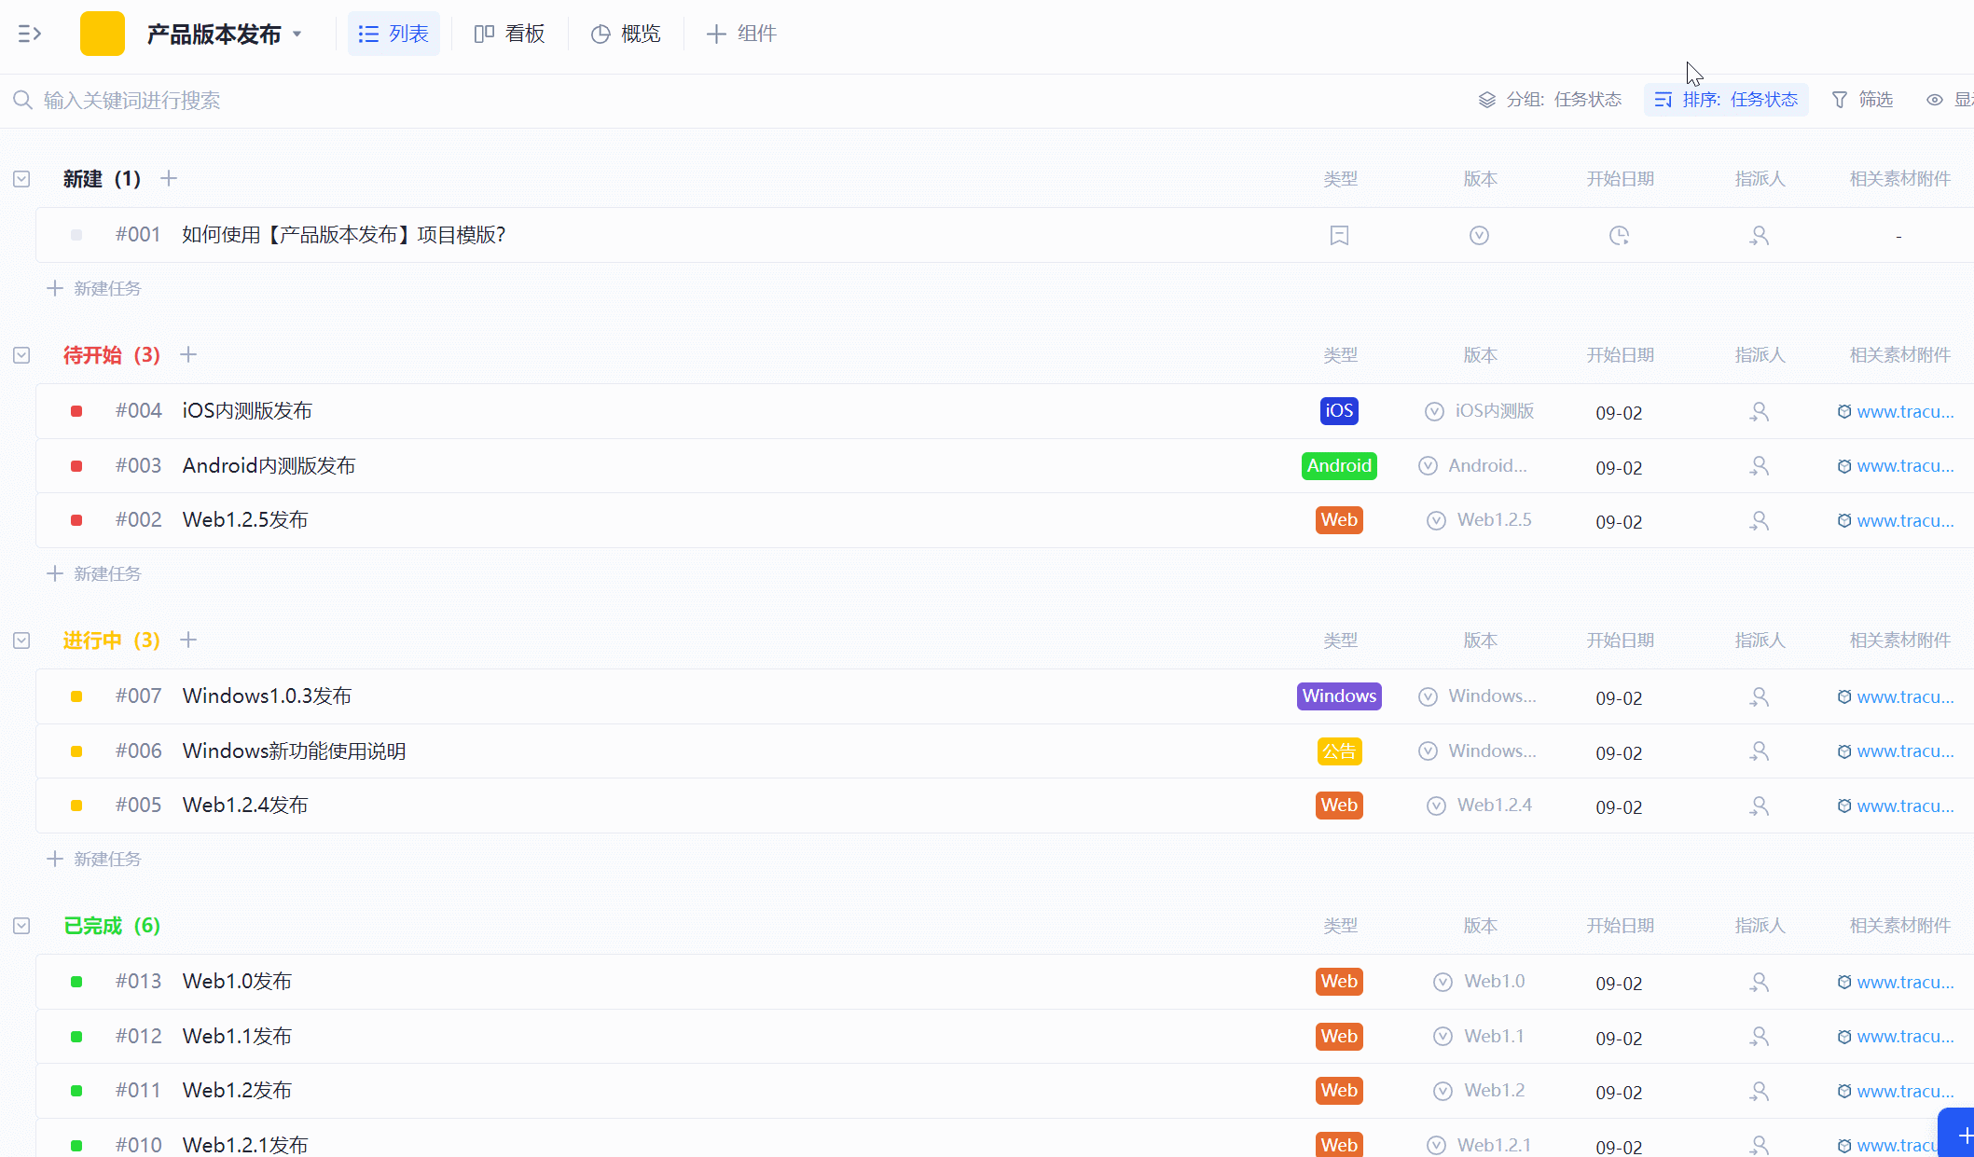Toggle the eye display icon
1974x1157 pixels.
[x=1935, y=100]
